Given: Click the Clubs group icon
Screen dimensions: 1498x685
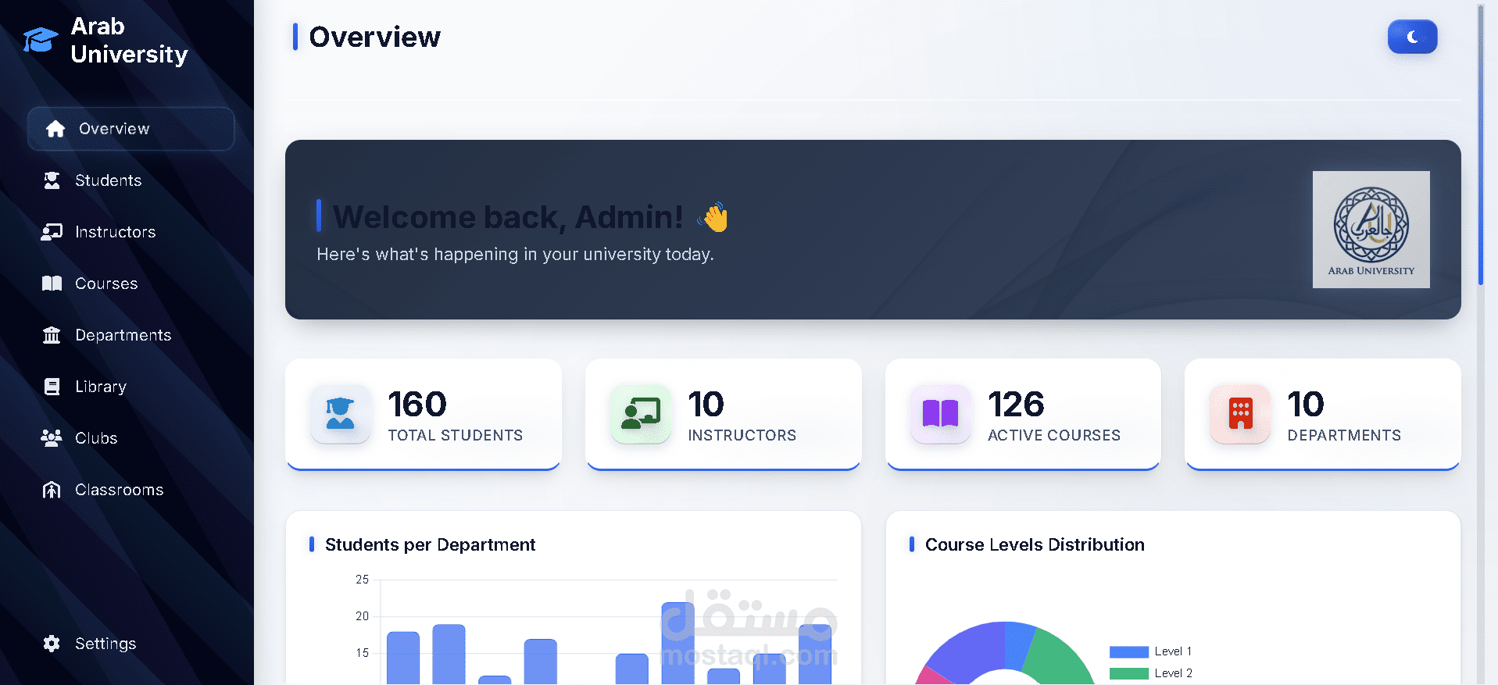Looking at the screenshot, I should [52, 438].
